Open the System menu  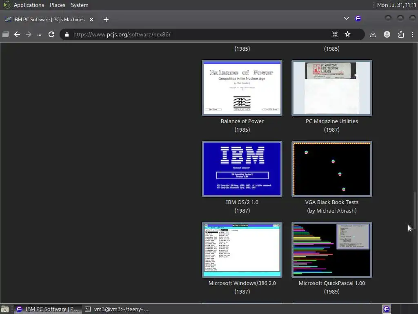point(80,5)
